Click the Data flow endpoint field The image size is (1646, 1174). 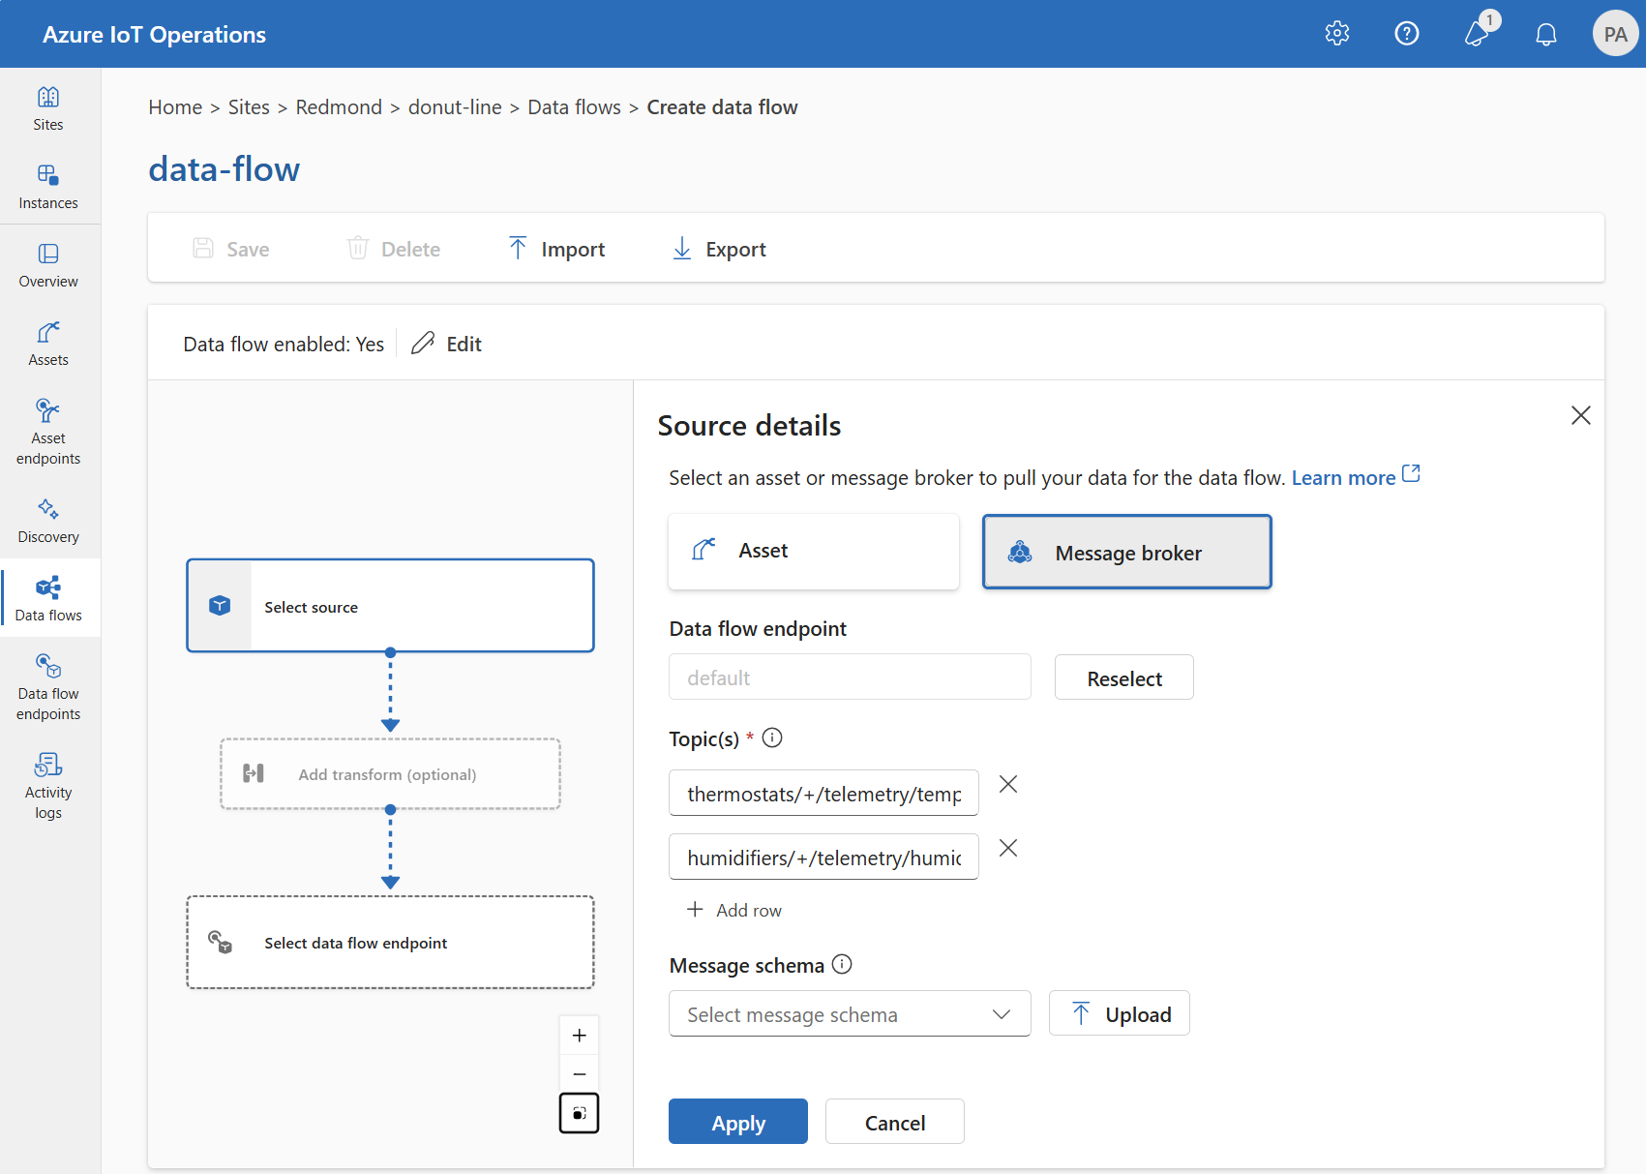point(850,677)
